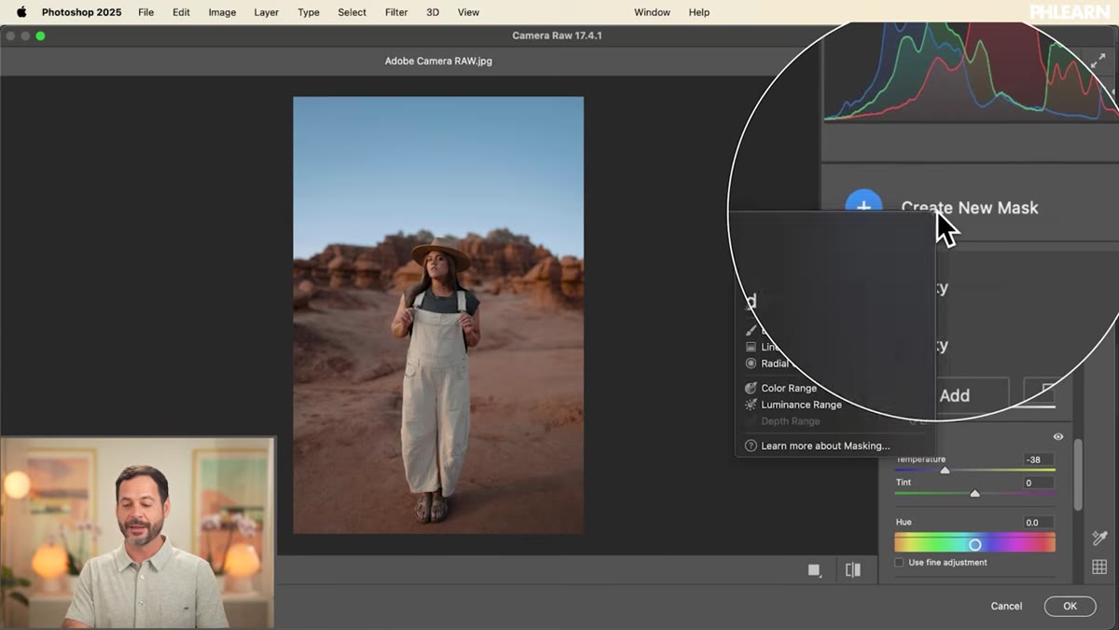Image resolution: width=1119 pixels, height=630 pixels.
Task: Click the Color Range mask icon
Action: pyautogui.click(x=751, y=388)
